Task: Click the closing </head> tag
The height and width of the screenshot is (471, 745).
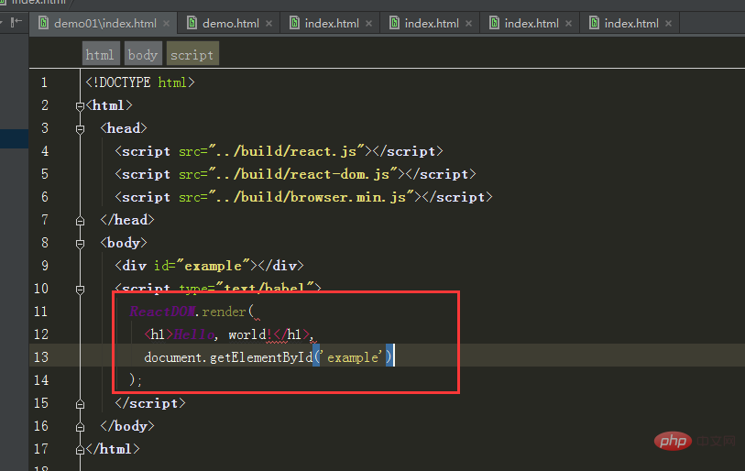Action: pyautogui.click(x=127, y=220)
